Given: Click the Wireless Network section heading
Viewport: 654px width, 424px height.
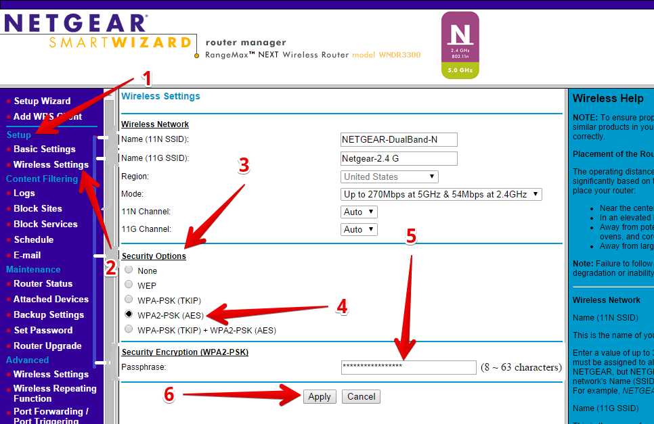Looking at the screenshot, I should click(155, 124).
